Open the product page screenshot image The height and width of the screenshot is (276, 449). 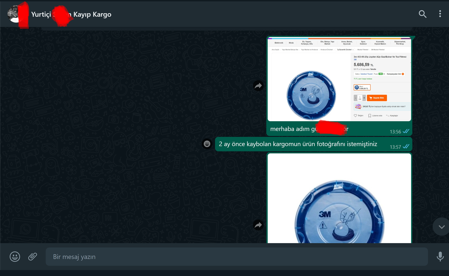339,79
